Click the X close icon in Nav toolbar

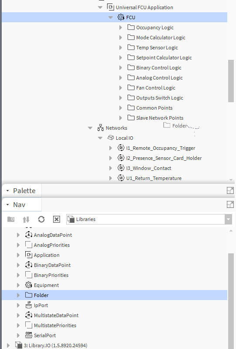pos(57,219)
